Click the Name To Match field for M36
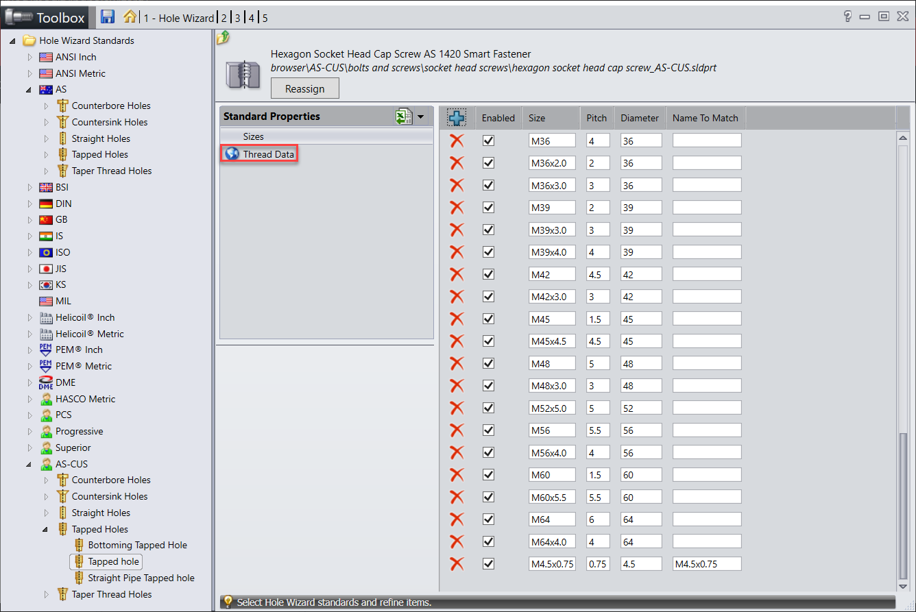Image resolution: width=916 pixels, height=612 pixels. point(706,140)
